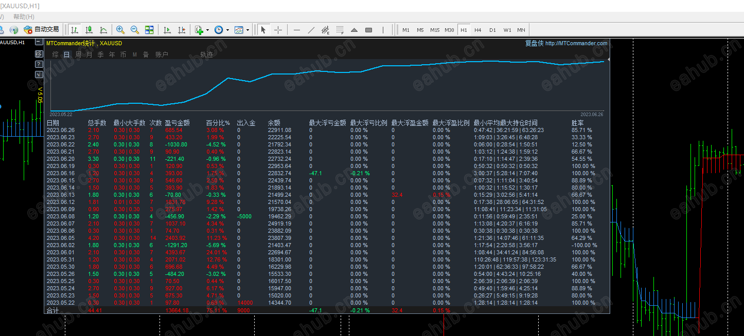Open the add indicators icon
744x336 pixels.
tap(199, 30)
